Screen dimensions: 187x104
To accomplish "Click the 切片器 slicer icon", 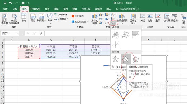I will (x=167, y=18).
